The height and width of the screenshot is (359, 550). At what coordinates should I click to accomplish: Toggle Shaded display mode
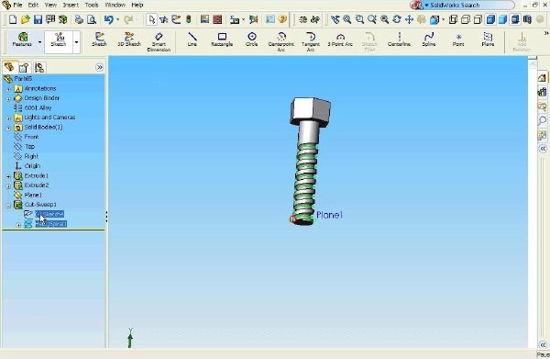pos(502,19)
